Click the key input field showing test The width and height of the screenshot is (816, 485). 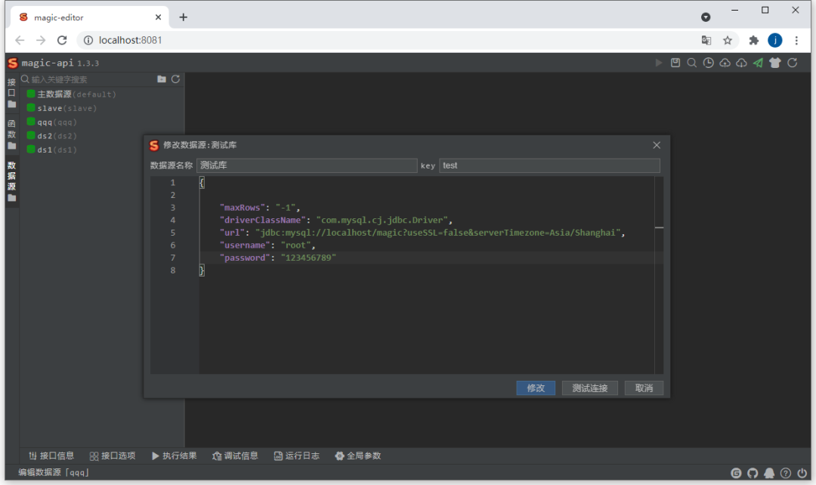[549, 165]
